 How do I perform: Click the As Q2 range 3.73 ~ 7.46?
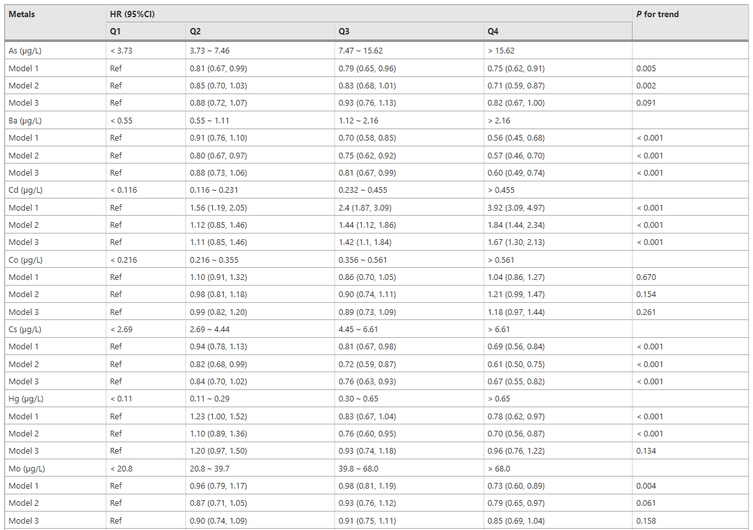tap(210, 51)
